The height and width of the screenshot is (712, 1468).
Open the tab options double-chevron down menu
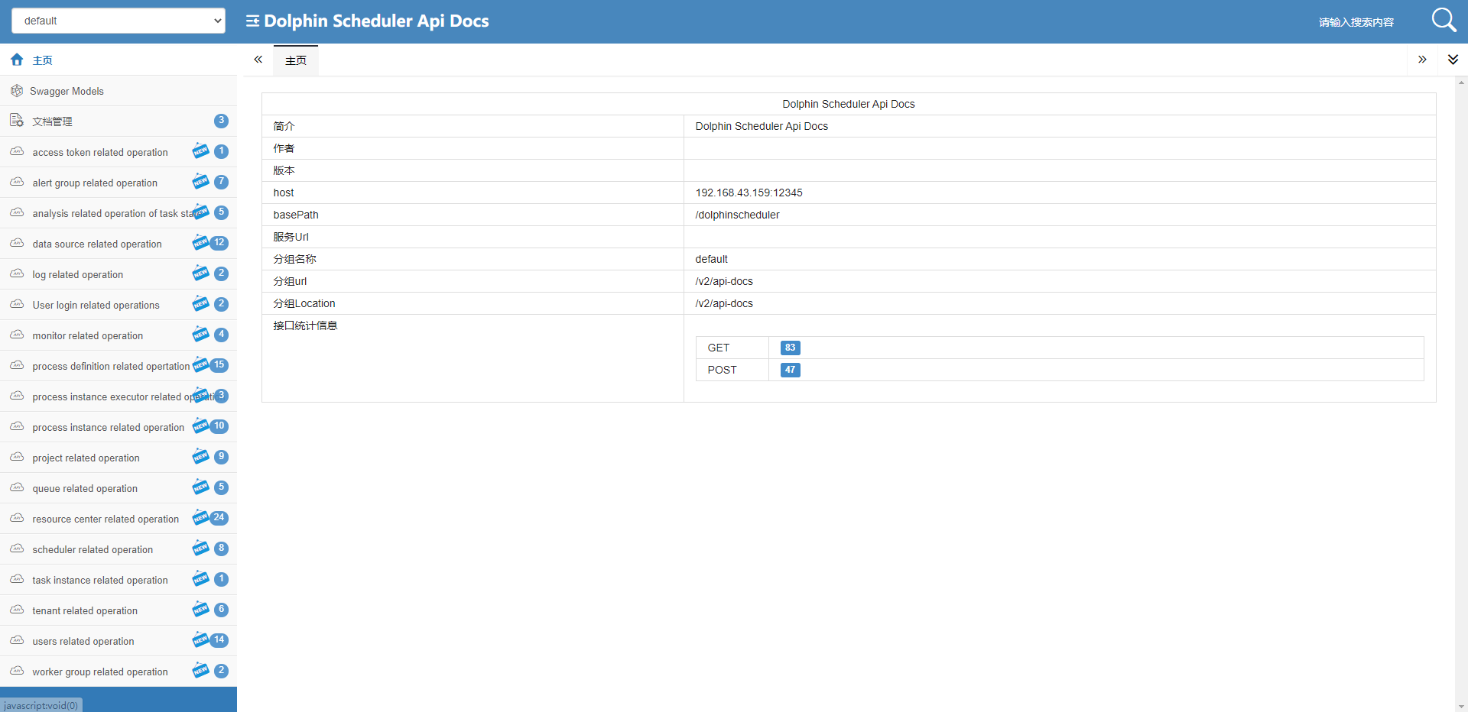coord(1453,60)
